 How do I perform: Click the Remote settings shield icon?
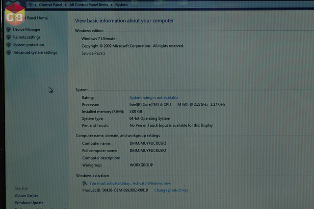click(x=8, y=37)
